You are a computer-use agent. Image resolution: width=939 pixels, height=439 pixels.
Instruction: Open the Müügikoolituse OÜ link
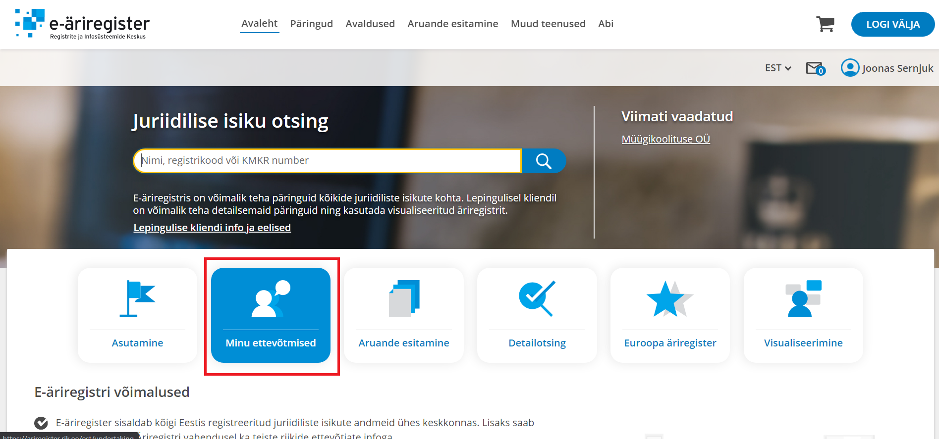(665, 139)
